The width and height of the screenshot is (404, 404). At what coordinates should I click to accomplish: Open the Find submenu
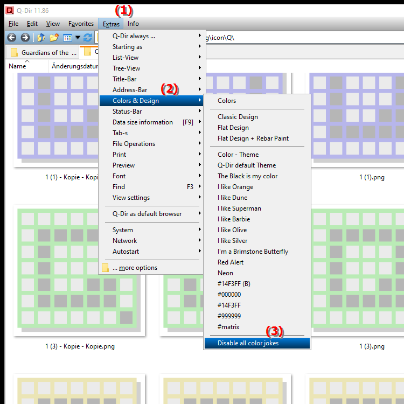coord(151,187)
